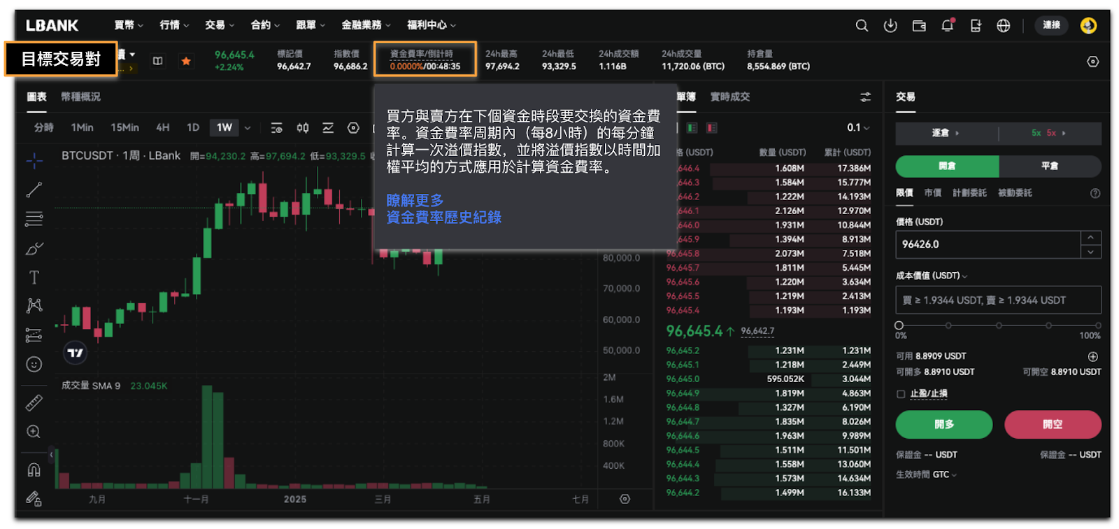Open the emoji icon tool
Screen dimensions: 1119x529
pos(34,365)
